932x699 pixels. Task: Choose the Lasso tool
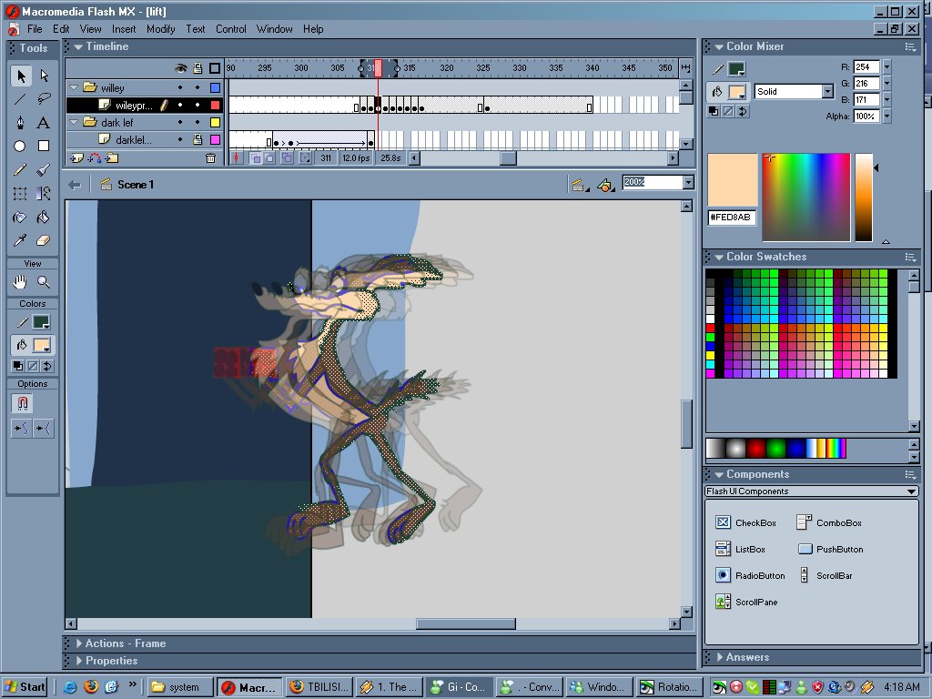[x=44, y=99]
